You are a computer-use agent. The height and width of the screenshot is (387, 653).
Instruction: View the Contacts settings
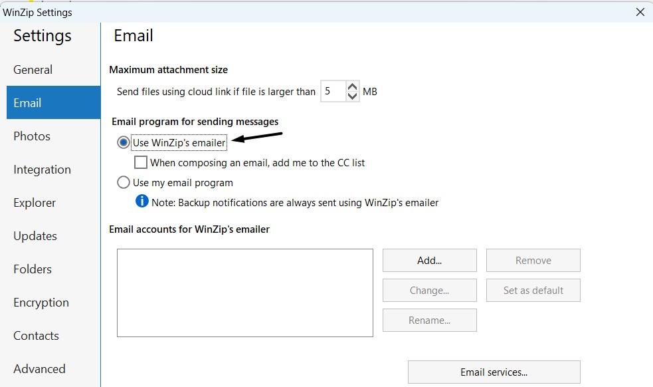click(x=36, y=336)
